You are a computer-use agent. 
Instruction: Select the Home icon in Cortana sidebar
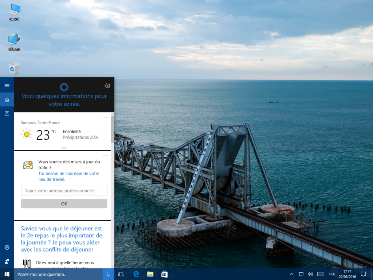(x=7, y=99)
